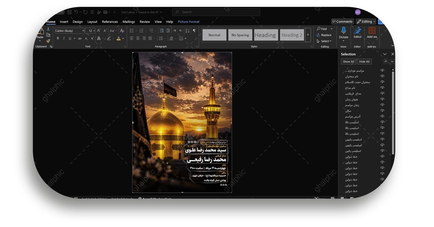
Task: Increase paragraph indent
Action: pyautogui.click(x=168, y=31)
